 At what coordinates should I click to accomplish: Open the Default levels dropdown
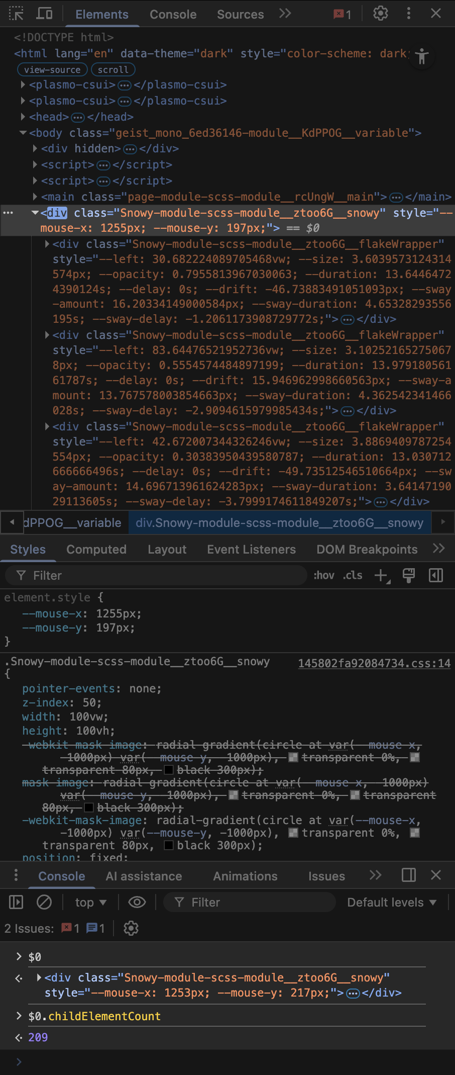(391, 903)
